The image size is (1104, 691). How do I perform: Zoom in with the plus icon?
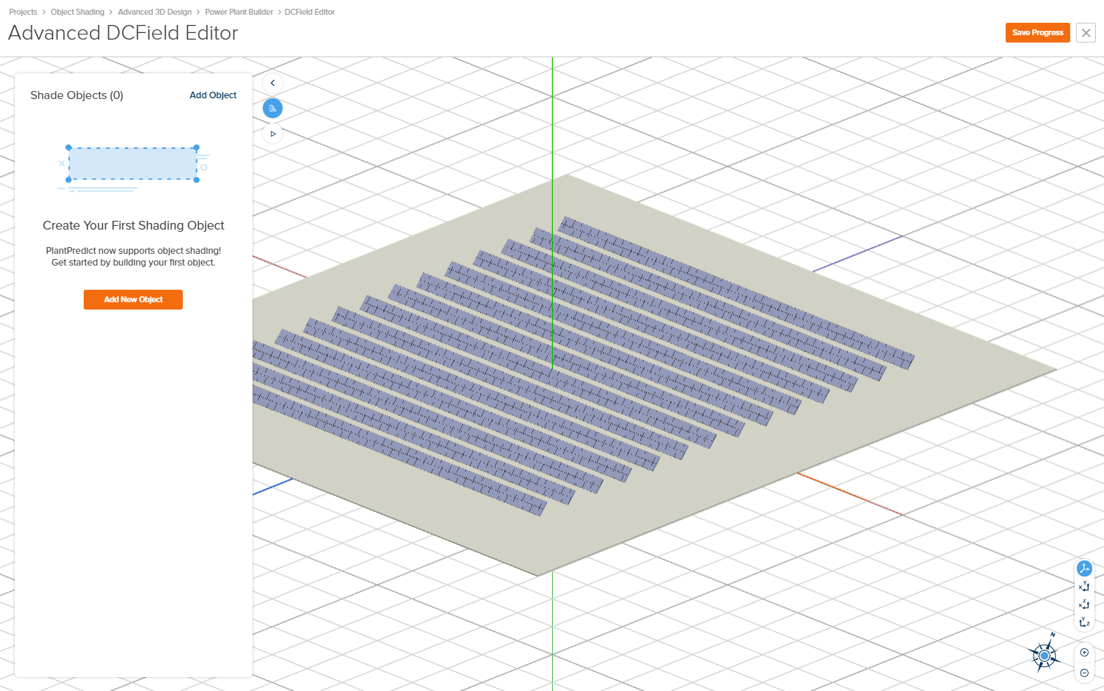click(x=1084, y=652)
